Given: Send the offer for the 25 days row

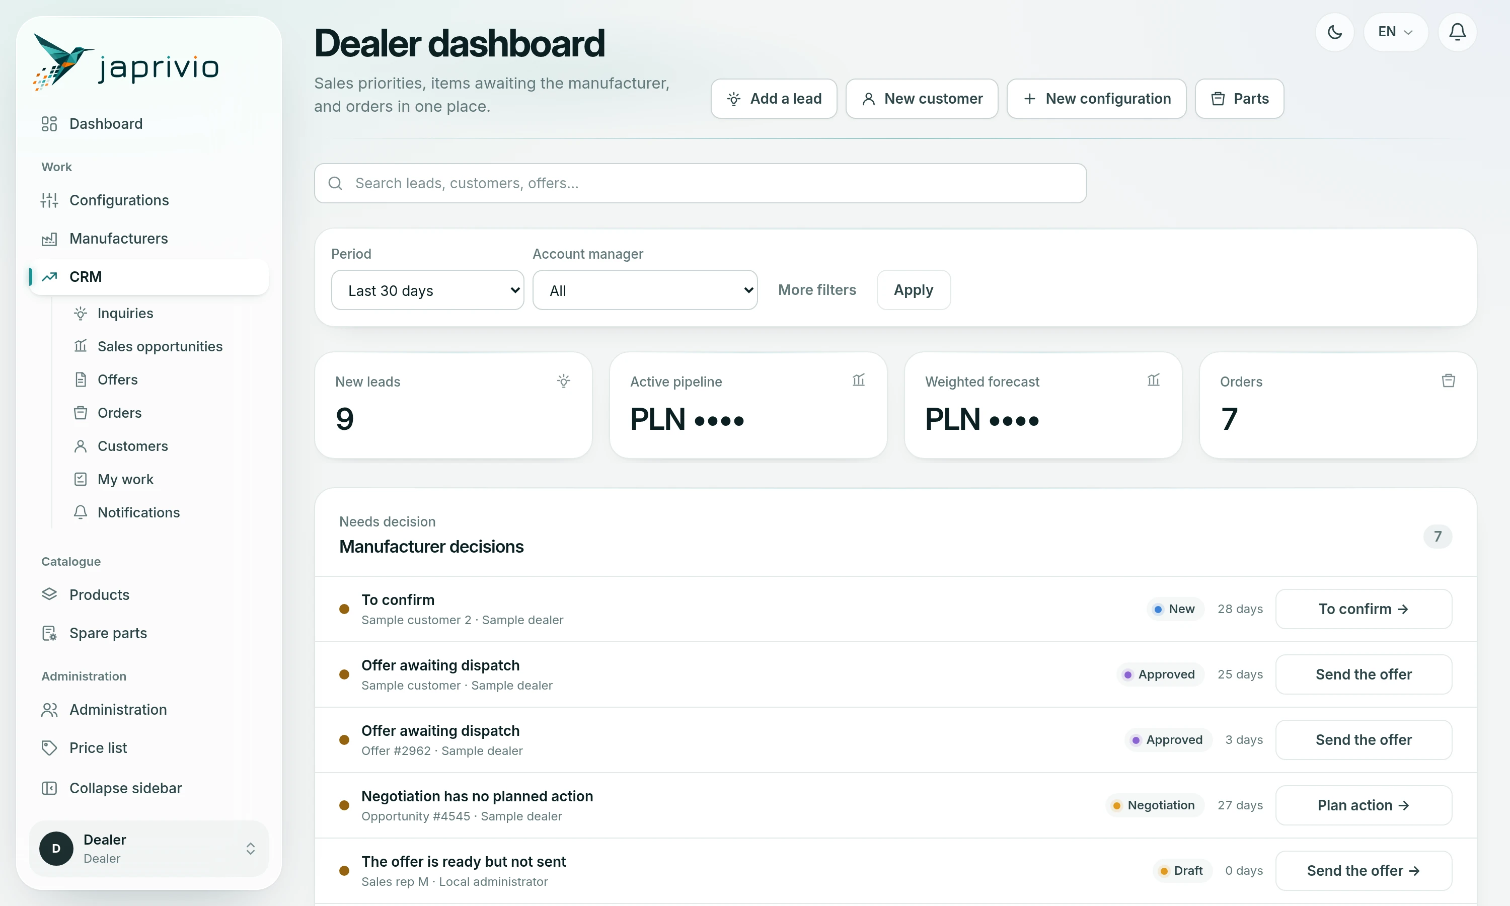Looking at the screenshot, I should pos(1363,674).
